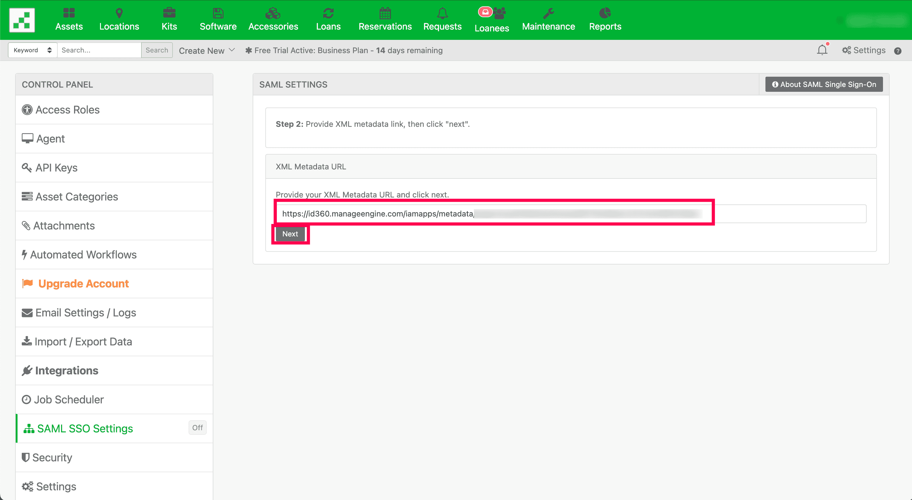Open the Assets grid icon
Screen dimensions: 912x500
click(69, 13)
